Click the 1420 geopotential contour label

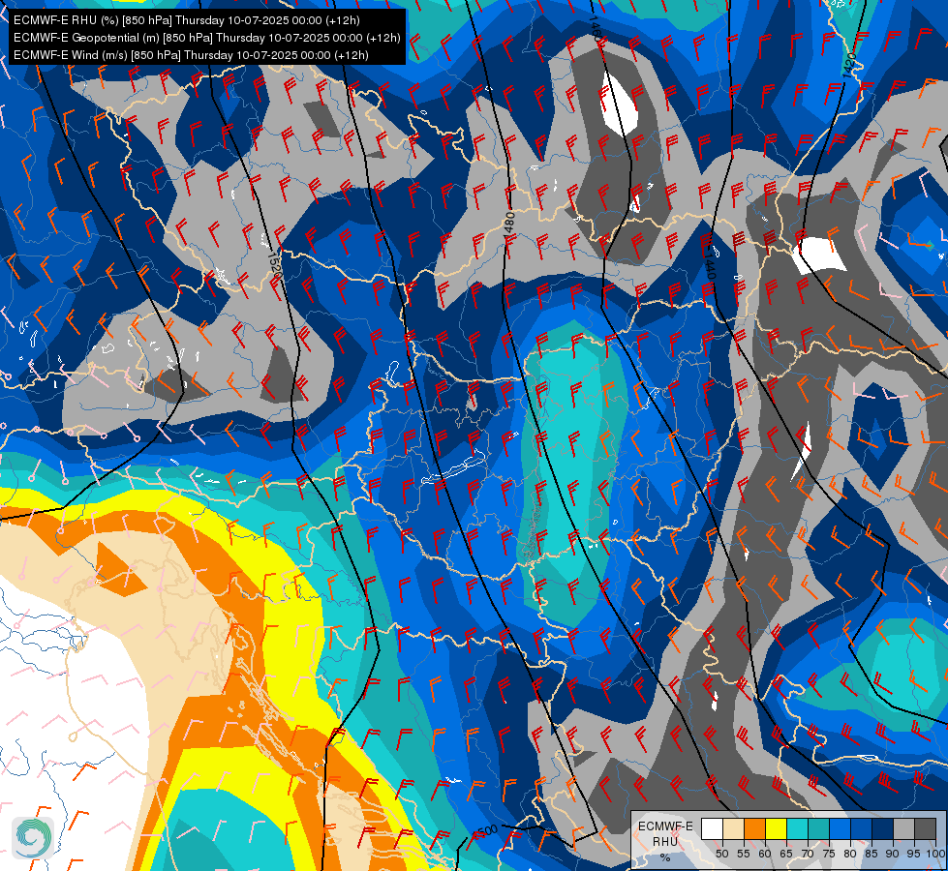pos(849,65)
